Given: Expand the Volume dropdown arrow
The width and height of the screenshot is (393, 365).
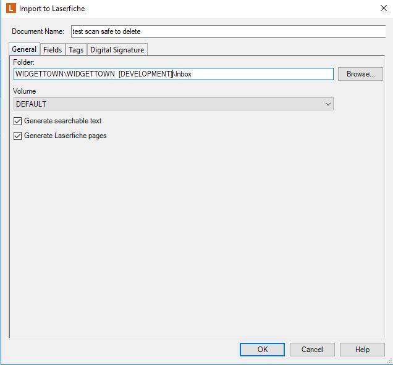Looking at the screenshot, I should pos(328,104).
